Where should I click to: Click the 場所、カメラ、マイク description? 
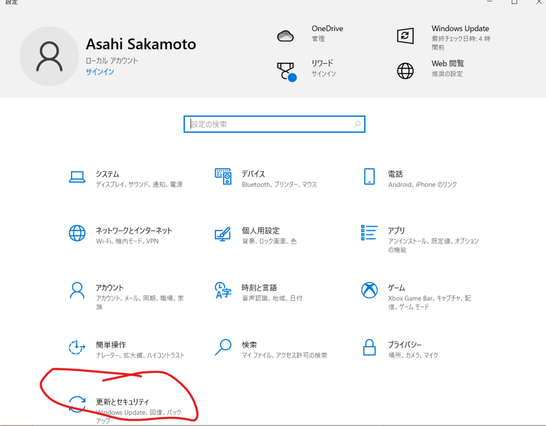[x=413, y=355]
